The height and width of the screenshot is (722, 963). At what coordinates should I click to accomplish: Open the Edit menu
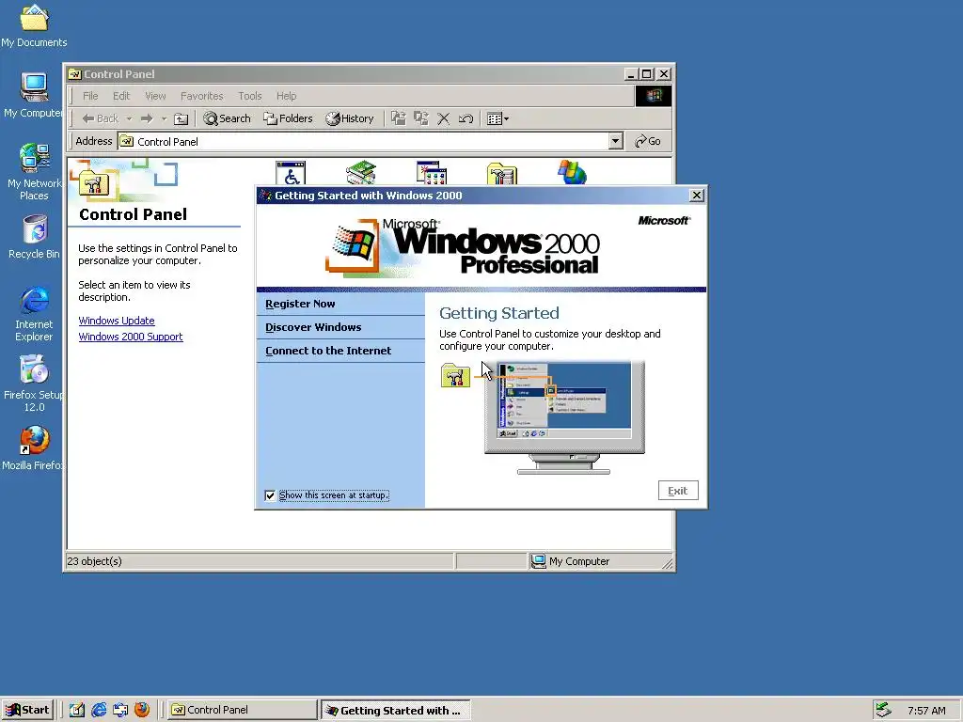click(x=121, y=96)
